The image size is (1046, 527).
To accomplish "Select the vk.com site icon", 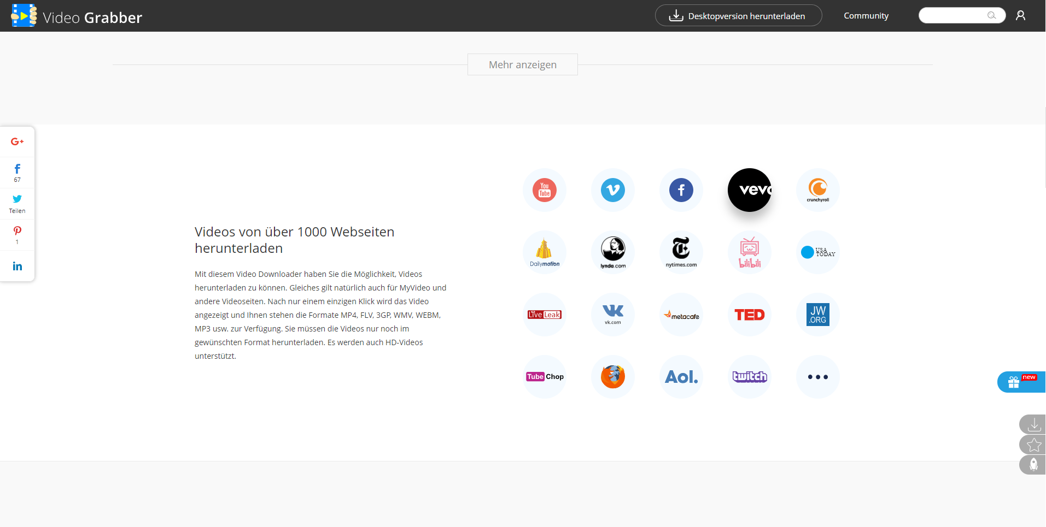I will click(x=613, y=315).
